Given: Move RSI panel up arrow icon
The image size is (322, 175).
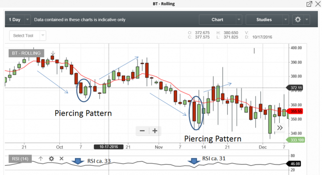Looking at the screenshot, I should [x=40, y=159].
